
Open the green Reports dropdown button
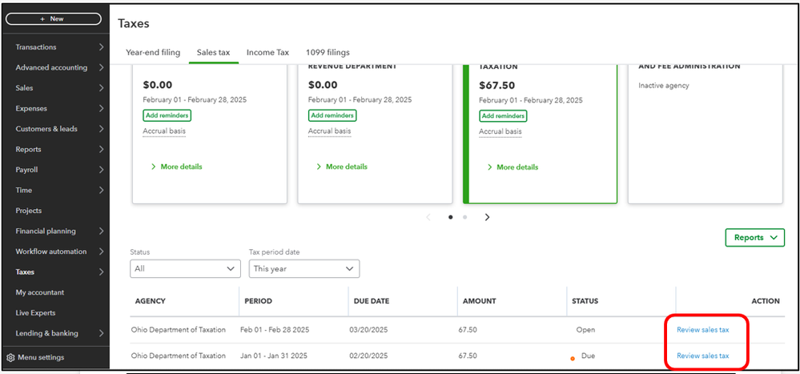point(754,237)
